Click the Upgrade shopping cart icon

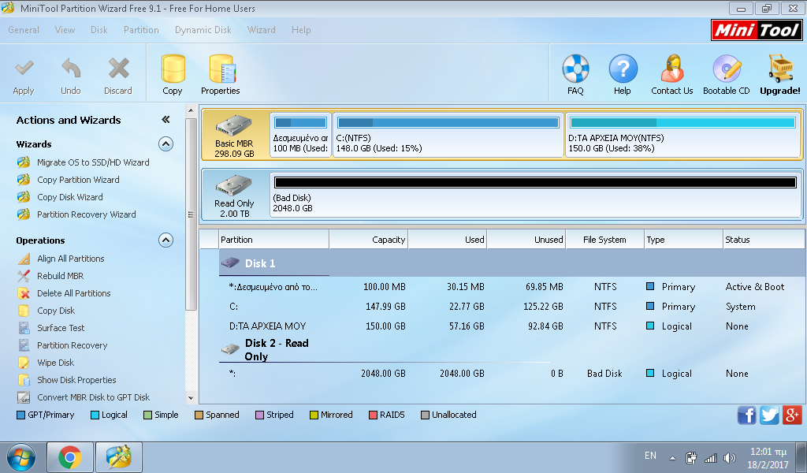780,69
